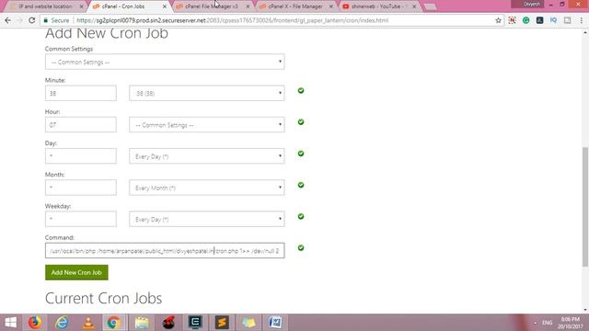Click into the Weekday text field
The image size is (589, 331).
81,219
